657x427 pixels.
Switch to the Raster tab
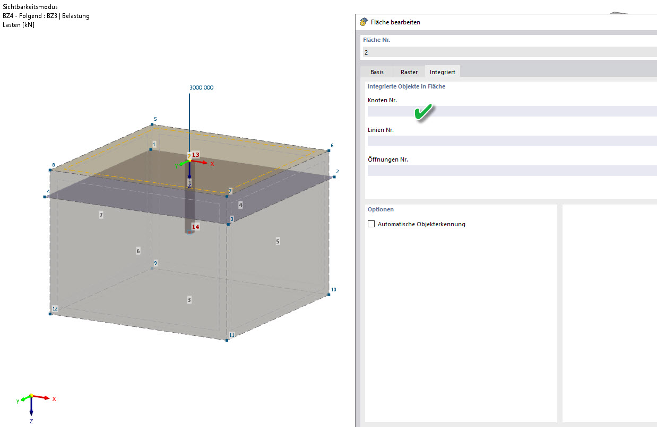(409, 72)
